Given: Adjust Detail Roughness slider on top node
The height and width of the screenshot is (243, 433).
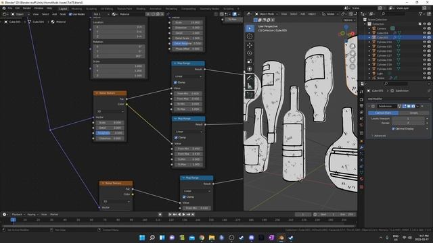Looking at the screenshot, I should click(x=187, y=43).
